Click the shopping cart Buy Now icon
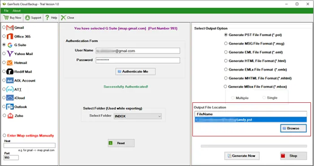 tap(6, 17)
